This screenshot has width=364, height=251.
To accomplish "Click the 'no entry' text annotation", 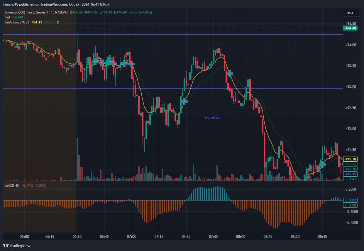I will pyautogui.click(x=213, y=118).
